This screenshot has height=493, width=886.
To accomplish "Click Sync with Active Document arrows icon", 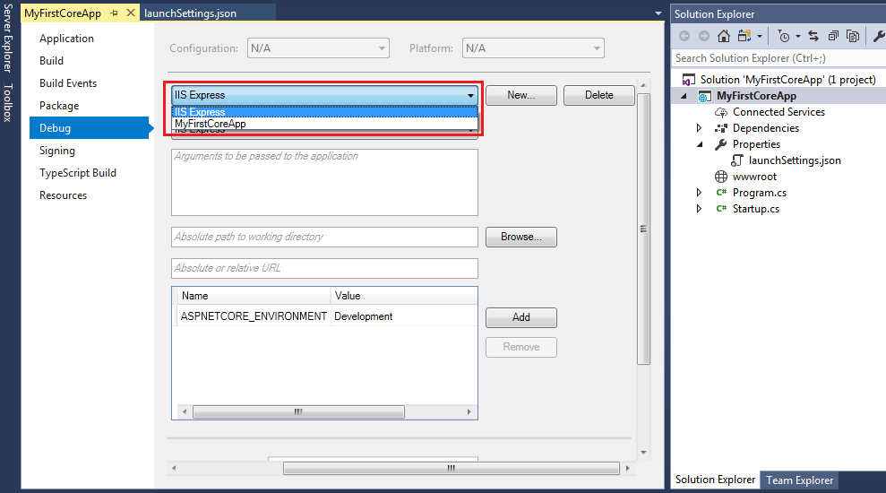I will tap(813, 36).
